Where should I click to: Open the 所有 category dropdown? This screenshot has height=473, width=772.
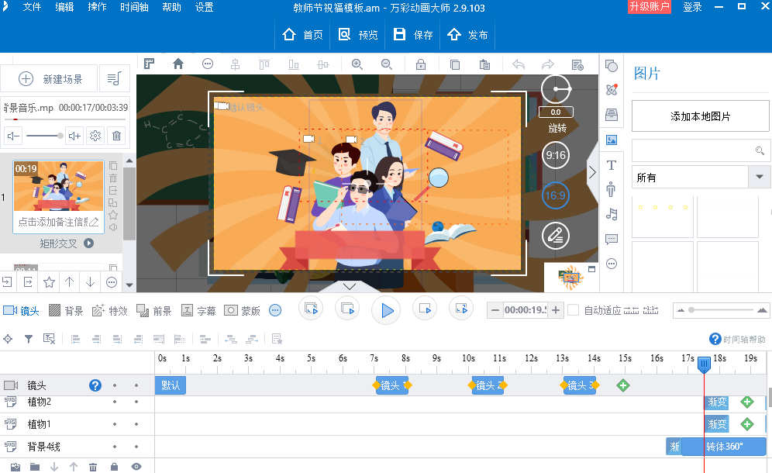point(701,177)
